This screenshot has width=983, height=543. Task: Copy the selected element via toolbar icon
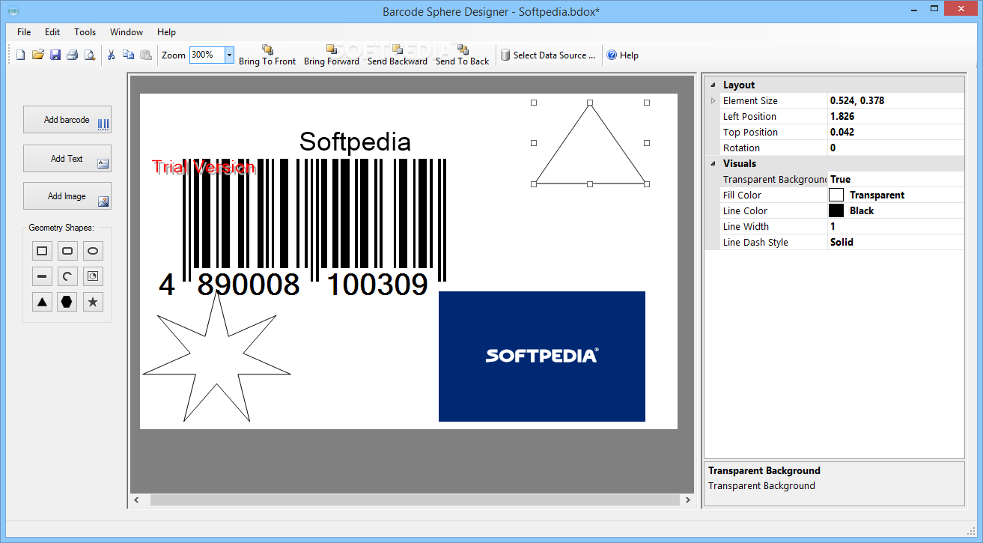tap(129, 55)
